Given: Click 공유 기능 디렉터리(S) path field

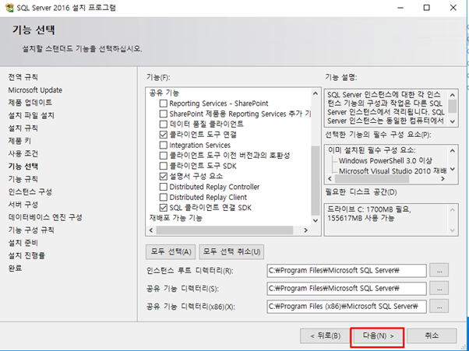Looking at the screenshot, I should click(347, 289).
